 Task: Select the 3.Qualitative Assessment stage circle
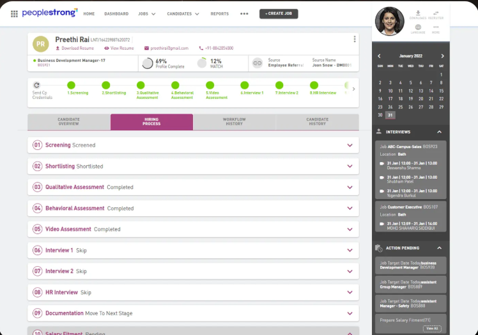point(141,86)
